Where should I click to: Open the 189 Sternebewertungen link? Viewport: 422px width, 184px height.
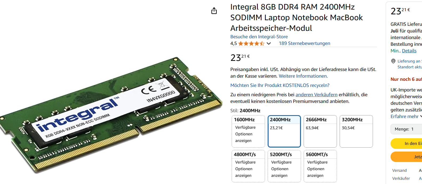click(x=304, y=43)
